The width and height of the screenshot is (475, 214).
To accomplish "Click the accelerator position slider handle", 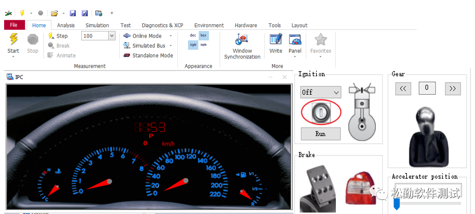I will pos(397,204).
